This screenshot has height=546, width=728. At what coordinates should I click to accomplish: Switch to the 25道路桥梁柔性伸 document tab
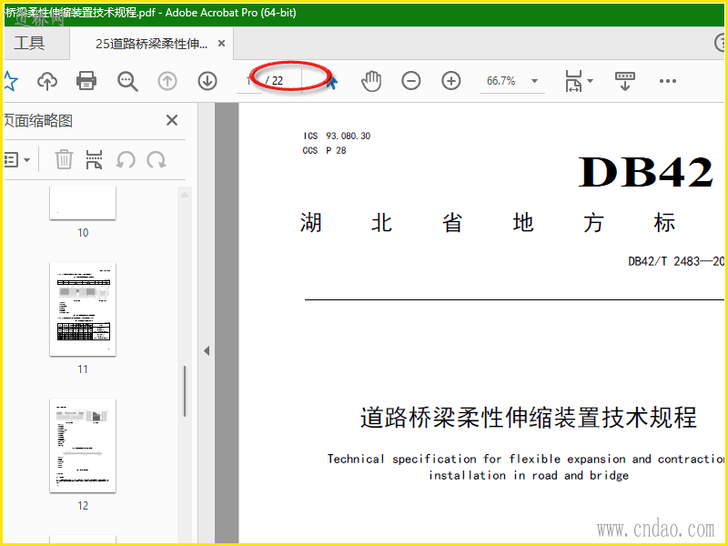click(x=151, y=43)
